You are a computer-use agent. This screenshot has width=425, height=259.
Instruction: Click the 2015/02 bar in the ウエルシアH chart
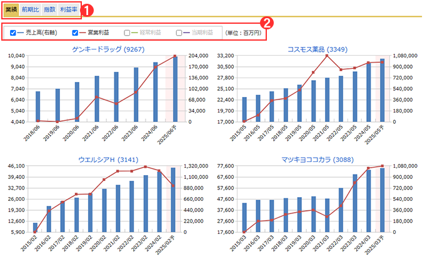coord(35,228)
